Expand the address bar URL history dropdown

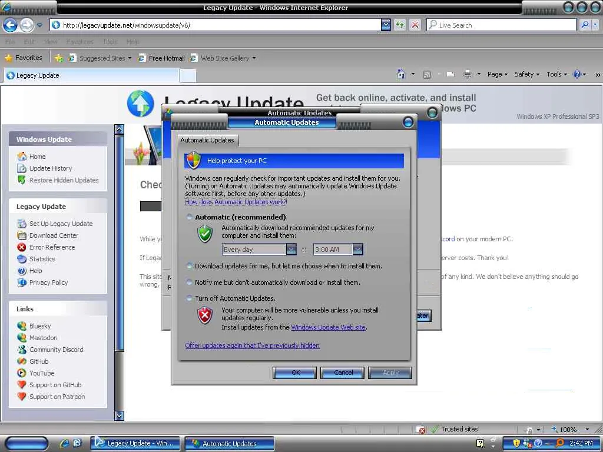tap(386, 25)
